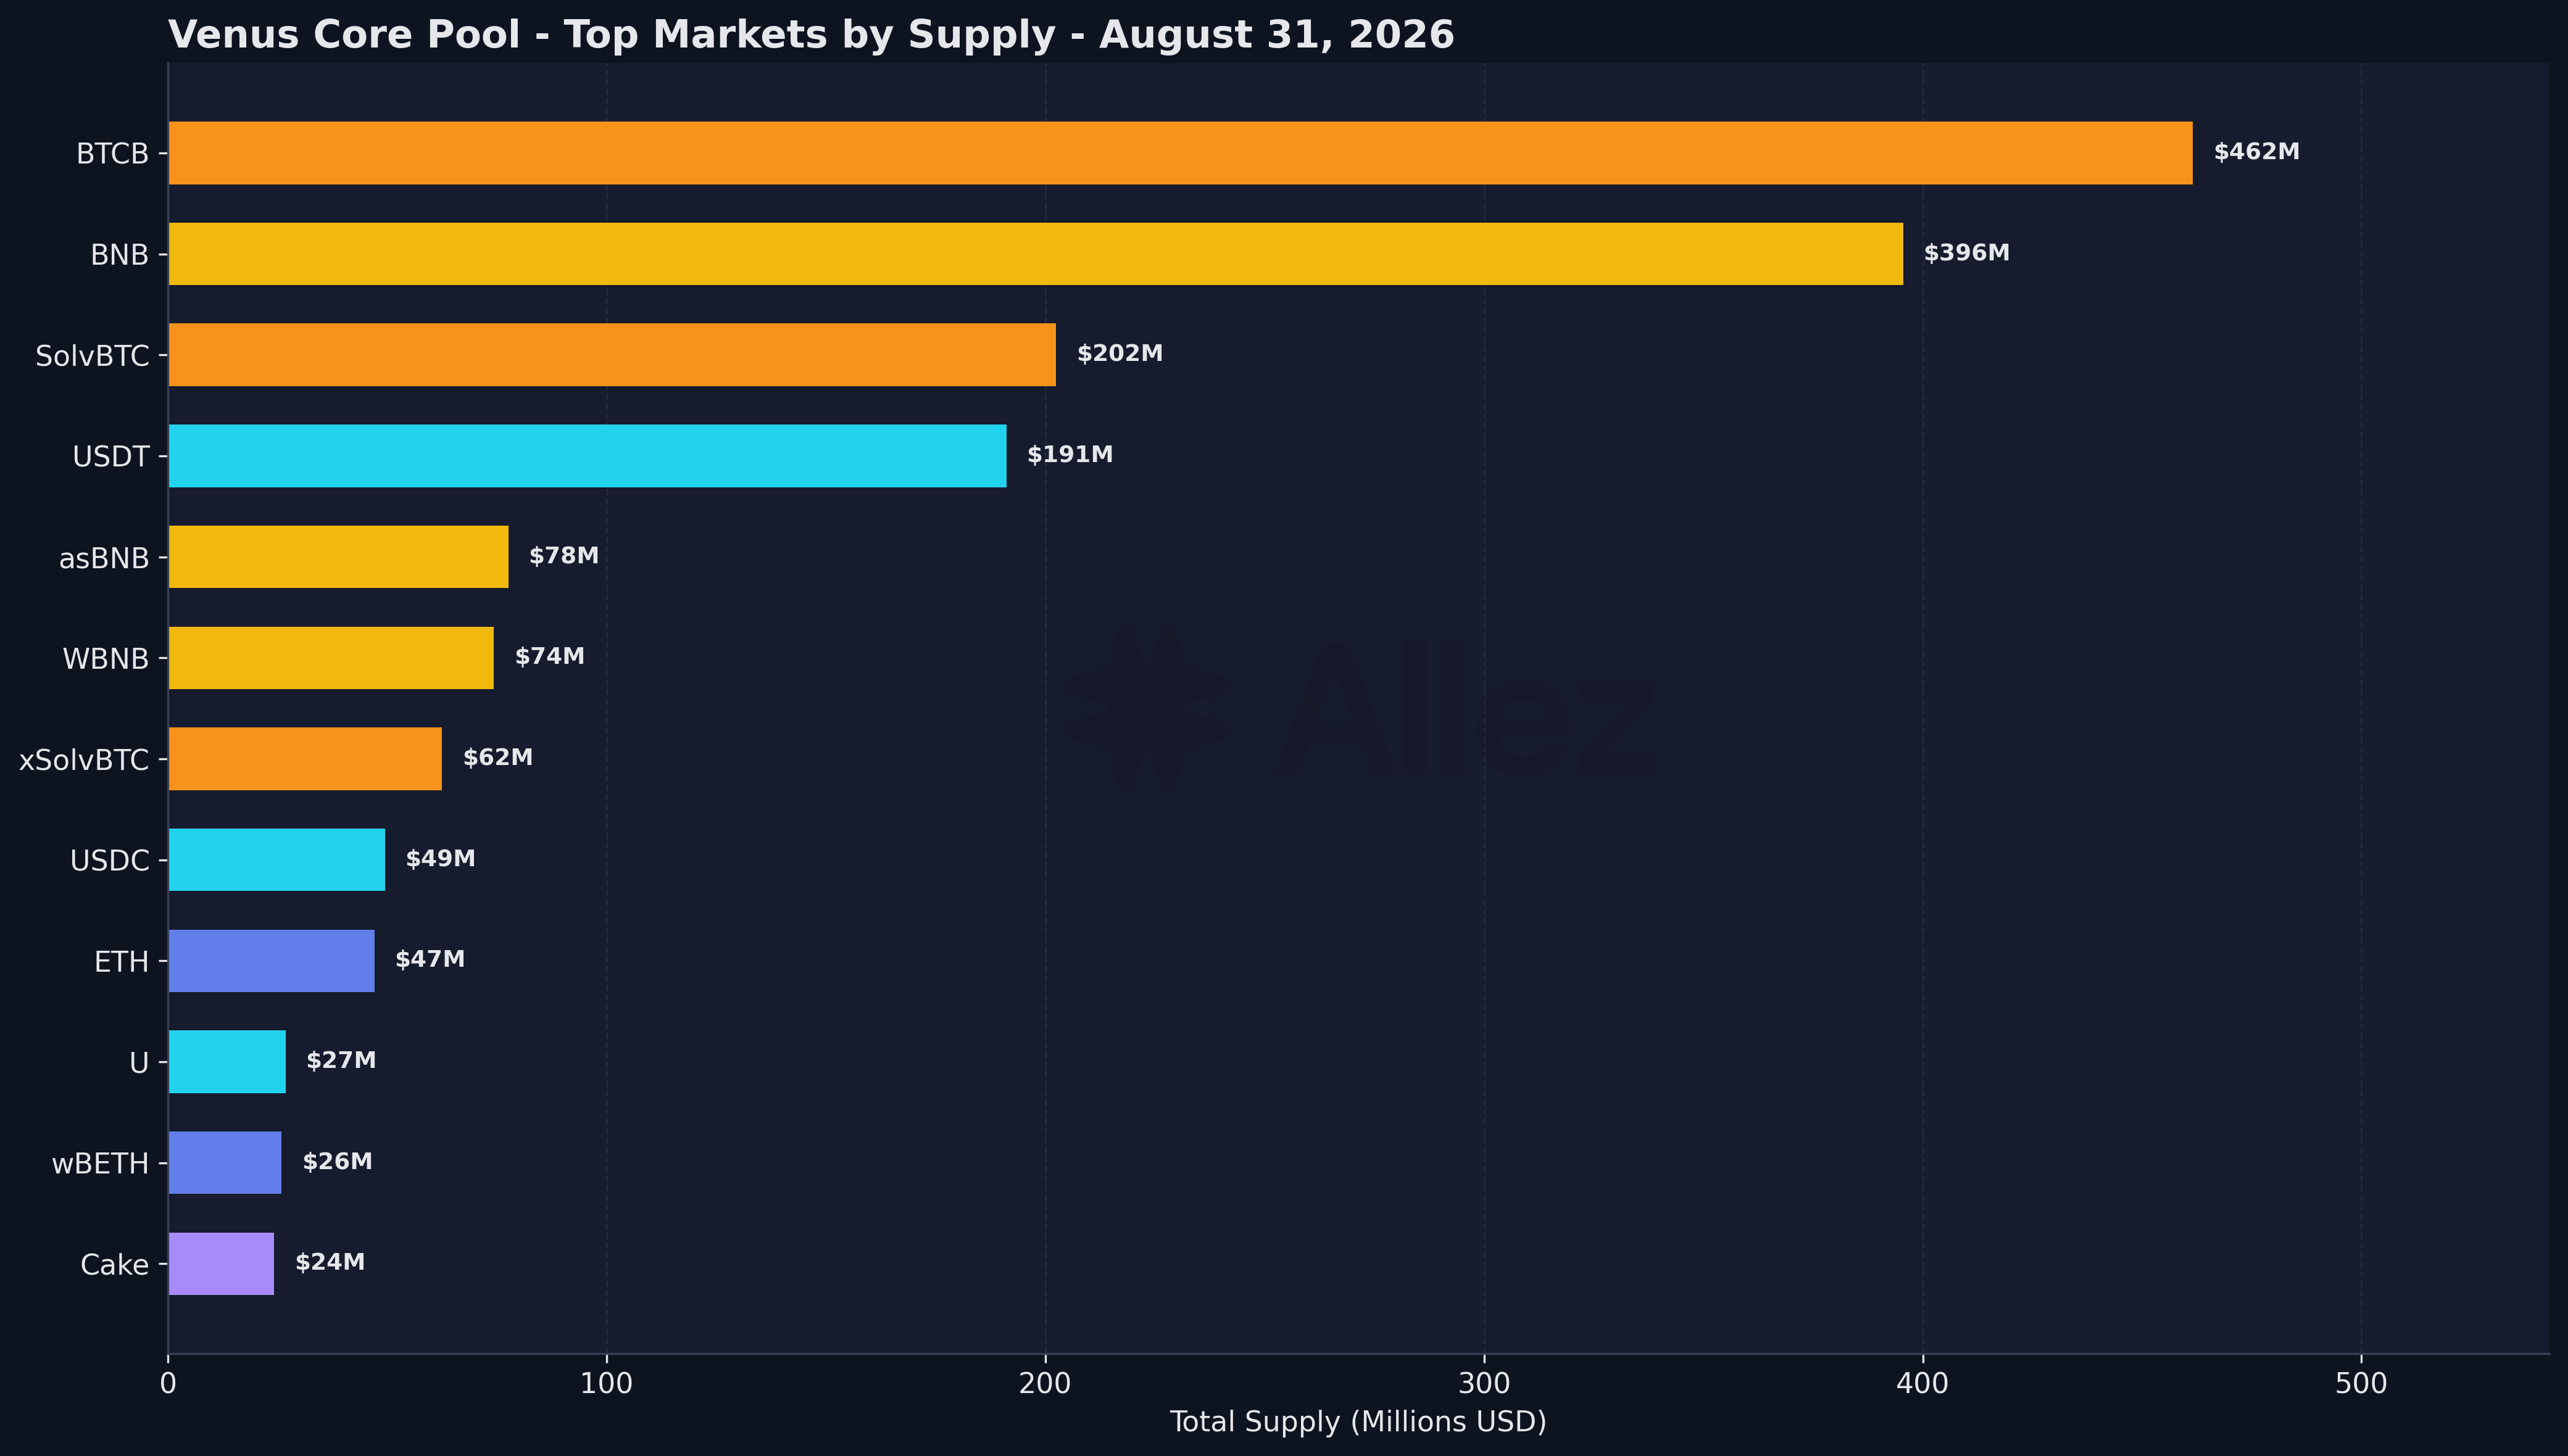Select the SolvBTC bar
Screen dimensions: 2568x1456
612,355
